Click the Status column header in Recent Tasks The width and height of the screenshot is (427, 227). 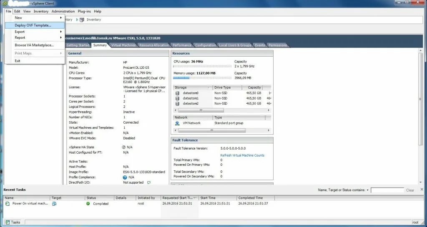pyautogui.click(x=99, y=198)
